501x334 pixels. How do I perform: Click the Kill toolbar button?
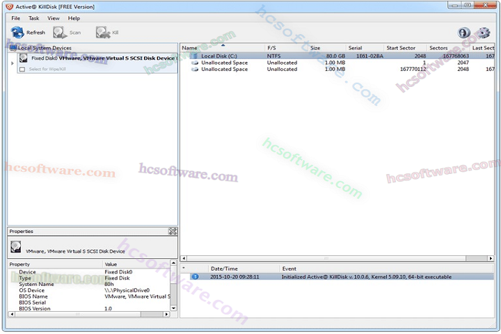(x=107, y=32)
